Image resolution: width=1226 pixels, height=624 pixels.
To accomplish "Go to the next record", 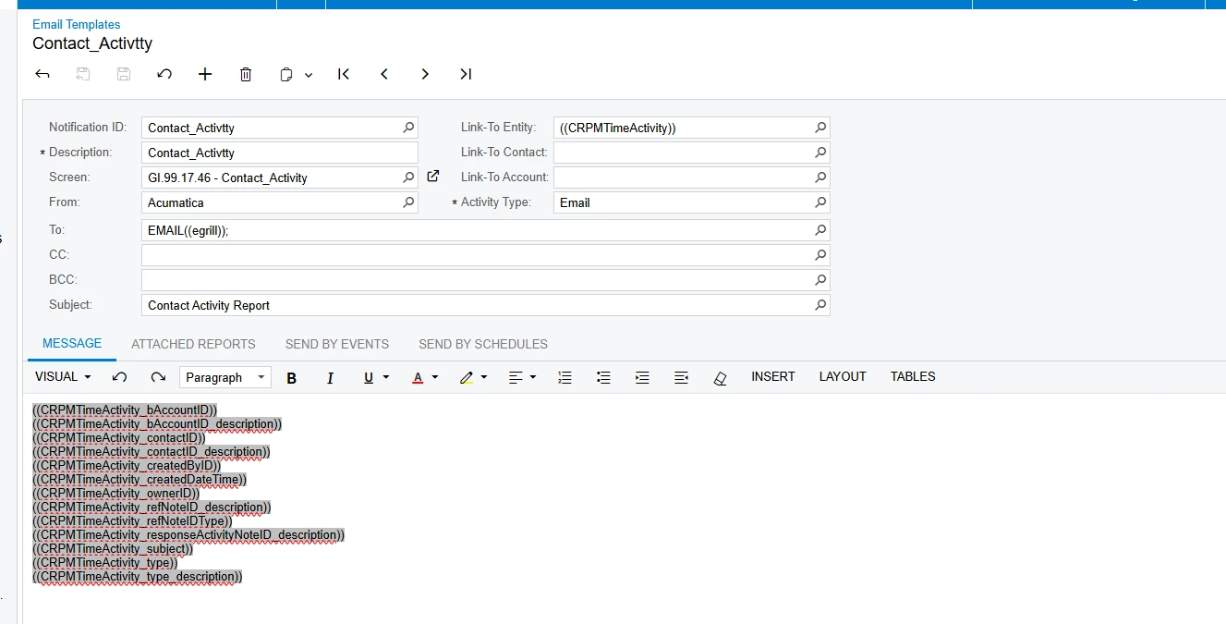I will click(425, 74).
